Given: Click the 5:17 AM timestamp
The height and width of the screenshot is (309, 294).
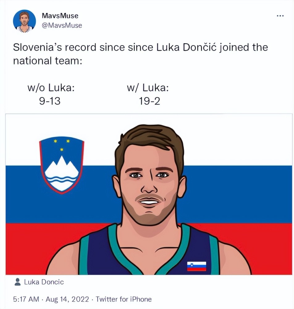Looking at the screenshot, I should (x=26, y=299).
